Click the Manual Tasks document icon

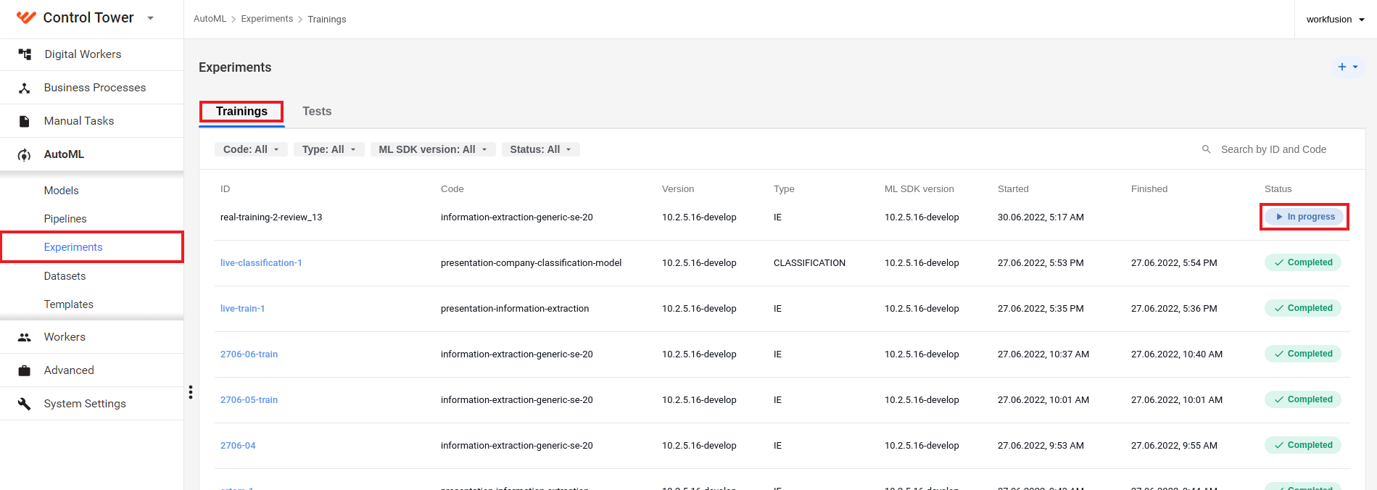[25, 121]
